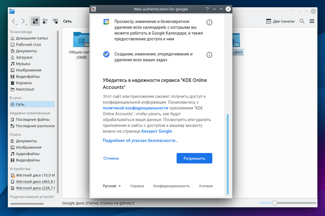Open info for the Google Tasks permission
325x216 pixels.
tap(209, 55)
